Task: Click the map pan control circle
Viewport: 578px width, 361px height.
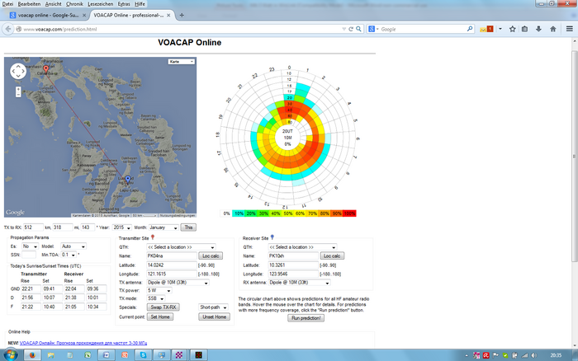Action: pos(18,71)
